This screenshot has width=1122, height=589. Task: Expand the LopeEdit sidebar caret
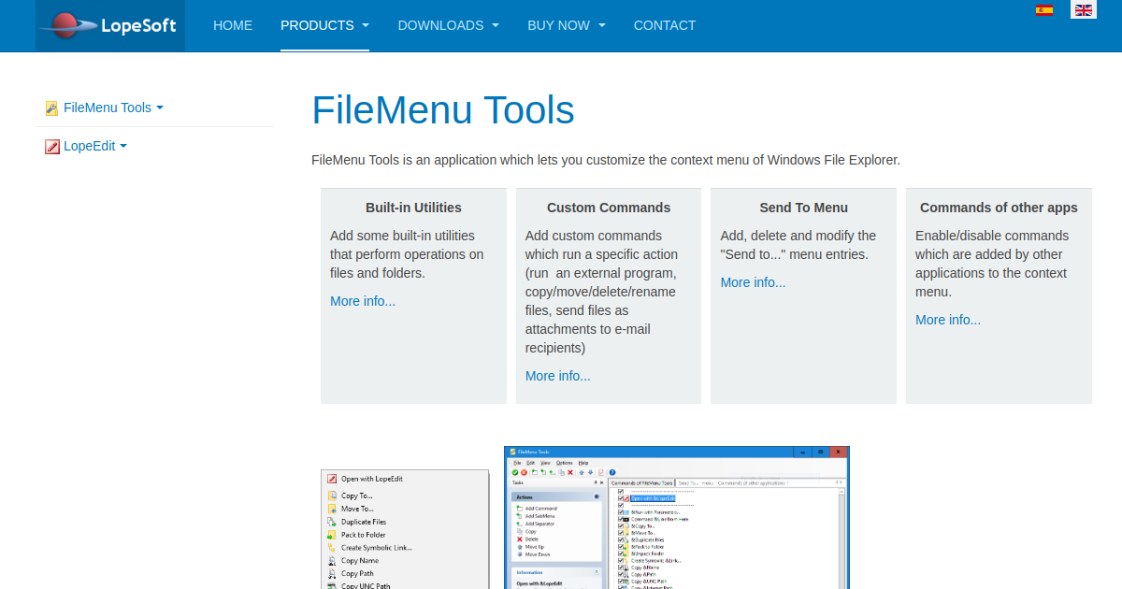[x=123, y=146]
